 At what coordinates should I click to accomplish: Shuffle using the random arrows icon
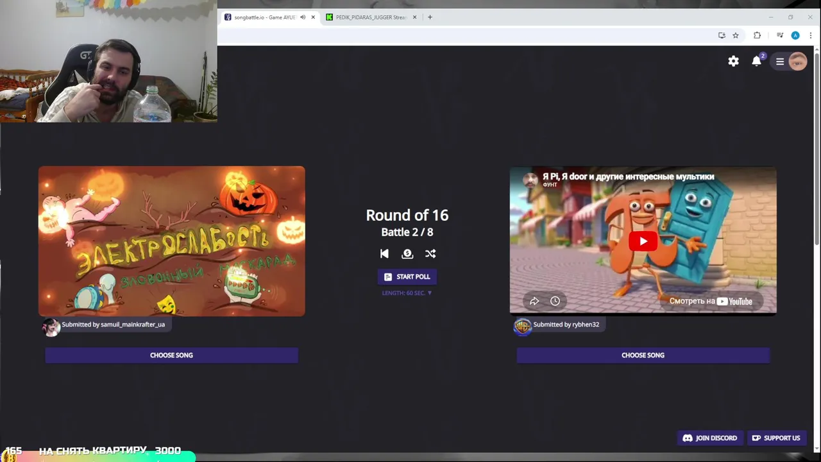tap(430, 253)
